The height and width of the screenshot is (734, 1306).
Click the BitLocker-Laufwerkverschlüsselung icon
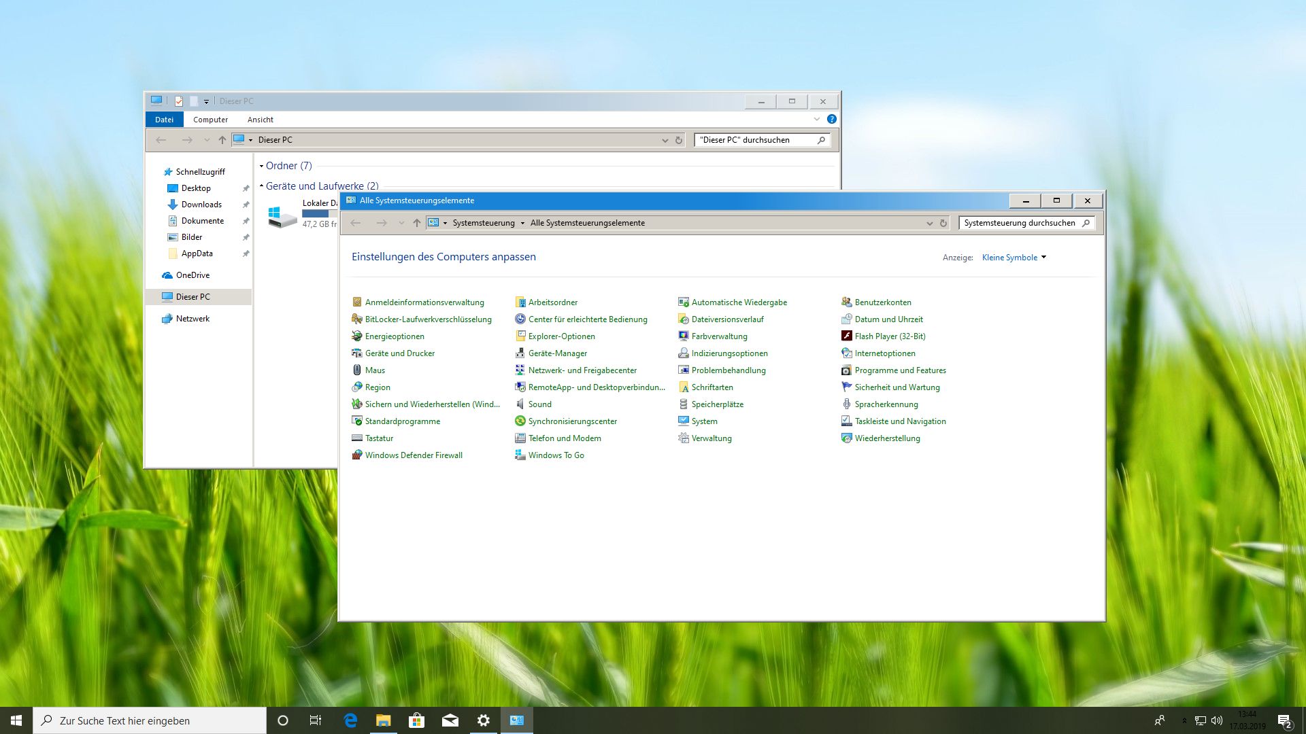pos(356,319)
